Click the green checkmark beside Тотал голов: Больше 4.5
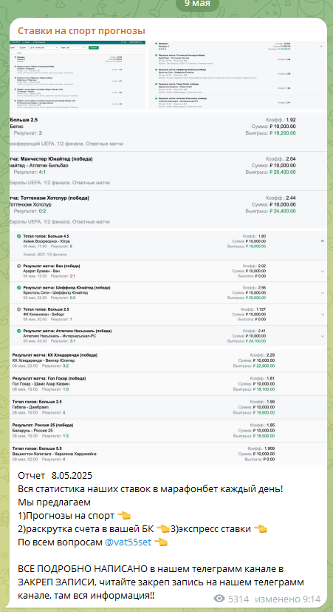 (18, 237)
